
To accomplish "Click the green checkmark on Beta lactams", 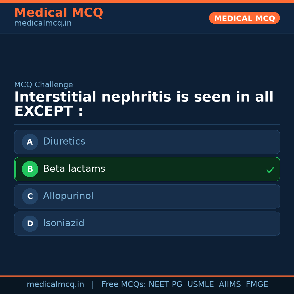I will click(x=270, y=170).
